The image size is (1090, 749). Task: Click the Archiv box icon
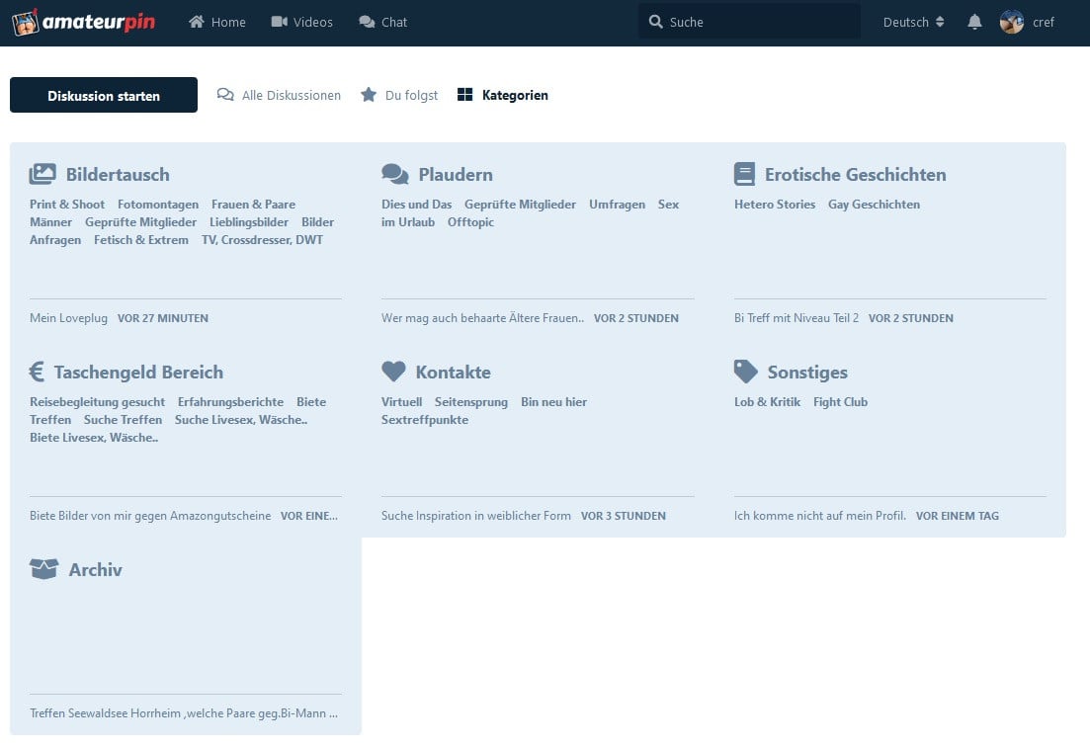pyautogui.click(x=43, y=570)
